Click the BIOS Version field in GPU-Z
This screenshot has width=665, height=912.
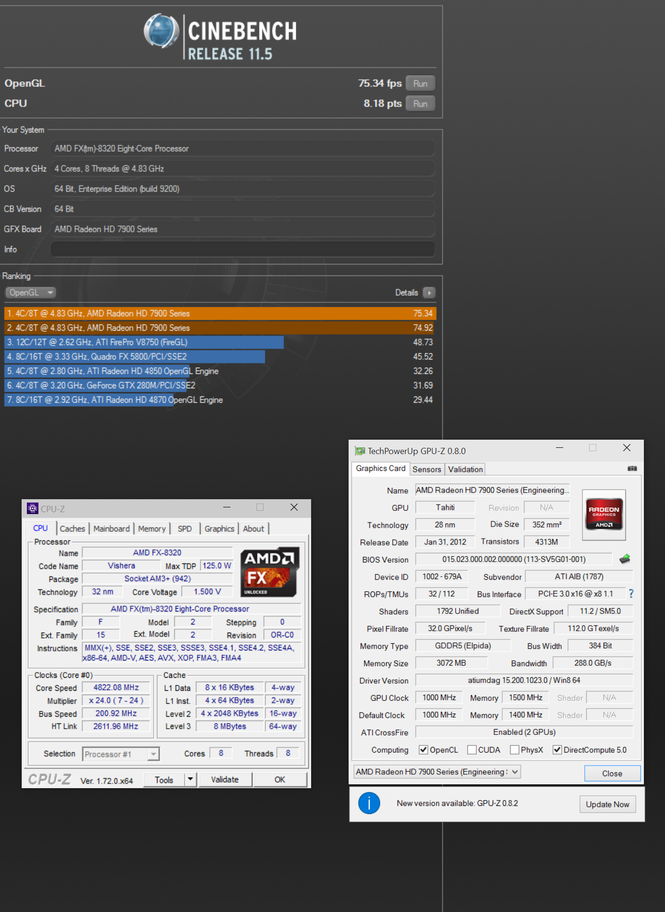[514, 559]
